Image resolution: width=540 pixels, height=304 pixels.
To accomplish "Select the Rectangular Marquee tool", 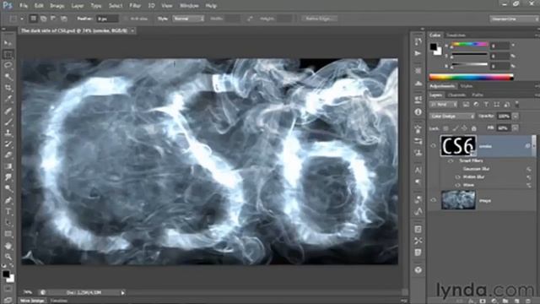I will tap(8, 54).
